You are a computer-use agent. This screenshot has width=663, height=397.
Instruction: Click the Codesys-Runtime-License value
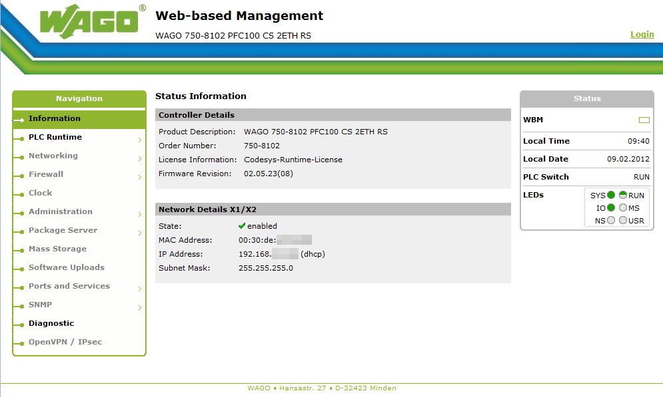tap(293, 160)
